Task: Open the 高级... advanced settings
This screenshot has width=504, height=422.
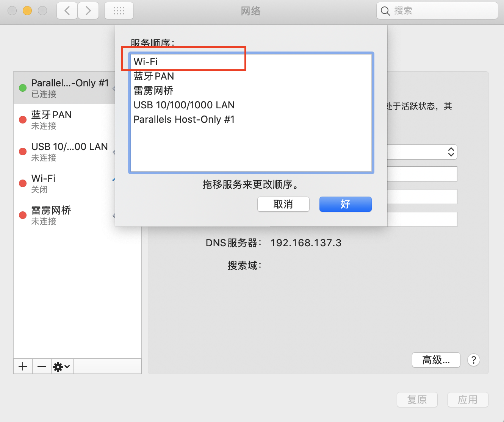Action: tap(436, 360)
